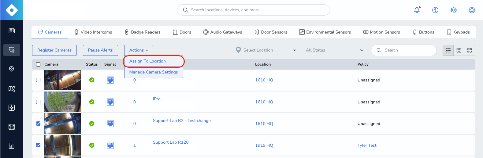
Task: Switch to Audio Gateways tab
Action: pyautogui.click(x=223, y=32)
